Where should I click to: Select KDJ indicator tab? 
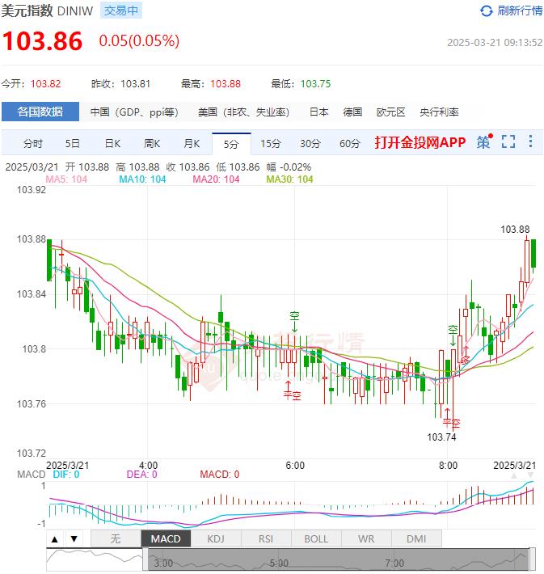pyautogui.click(x=216, y=539)
